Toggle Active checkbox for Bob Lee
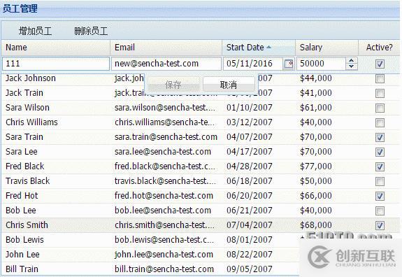Screen dimensions: 402x277 point(380,211)
